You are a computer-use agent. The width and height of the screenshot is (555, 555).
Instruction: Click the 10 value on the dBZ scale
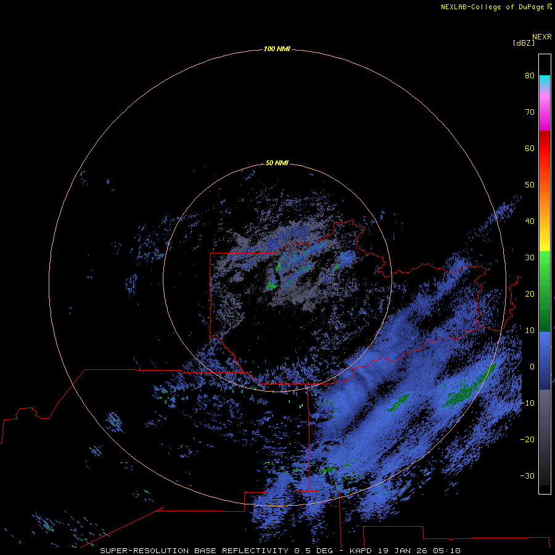tap(530, 331)
